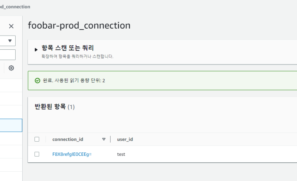The width and height of the screenshot is (297, 181).
Task: Click the user_id column header
Action: point(125,139)
